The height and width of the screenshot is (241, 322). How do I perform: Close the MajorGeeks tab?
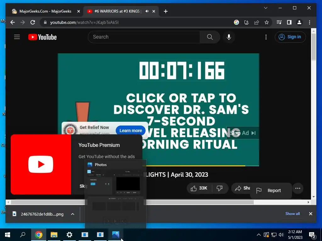click(78, 11)
